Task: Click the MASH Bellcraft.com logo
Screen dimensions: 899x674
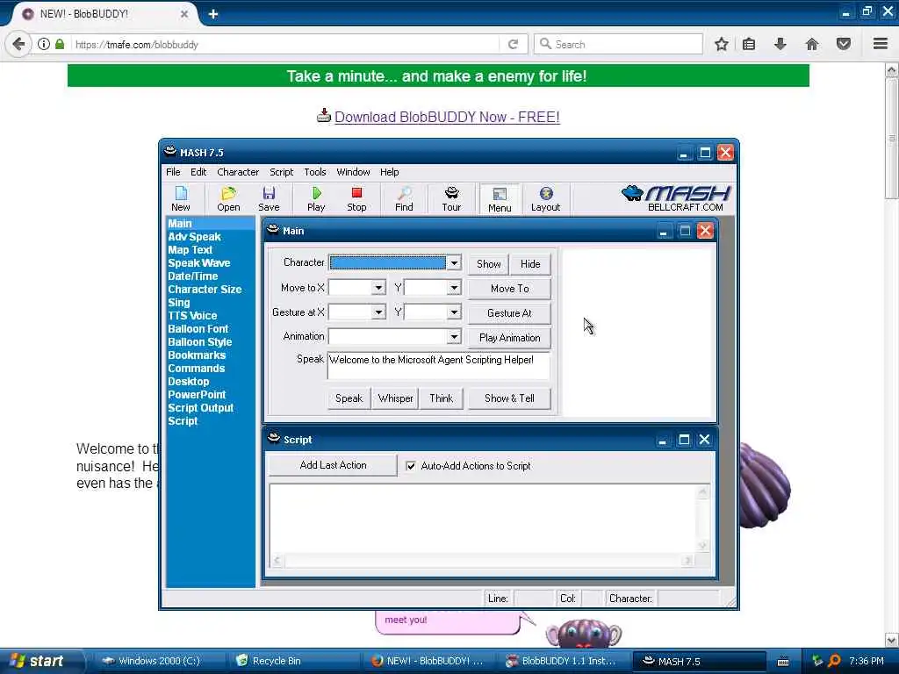Action: click(x=676, y=198)
